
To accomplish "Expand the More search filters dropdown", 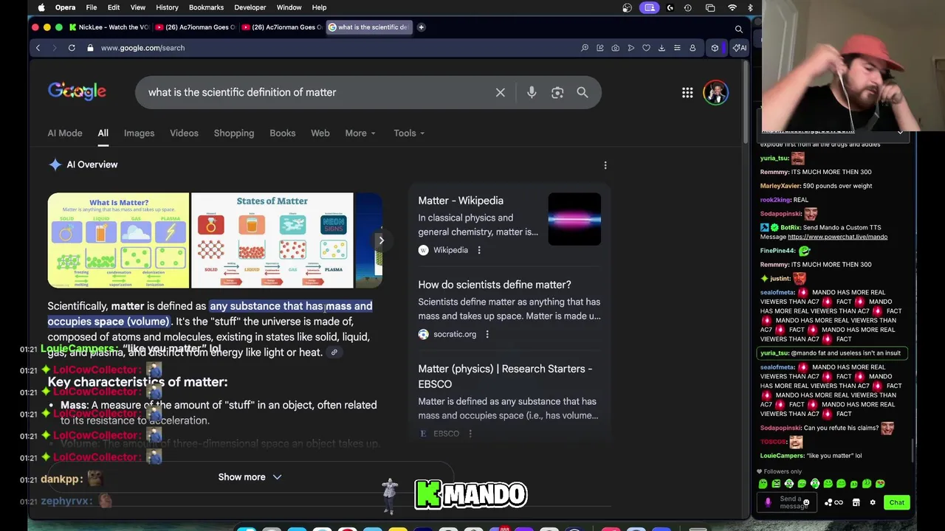I will click(x=360, y=133).
